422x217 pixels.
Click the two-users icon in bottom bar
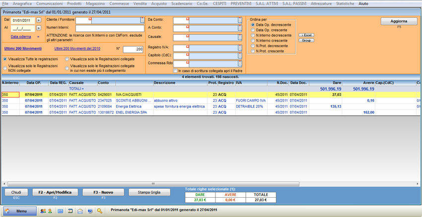pyautogui.click(x=43, y=211)
